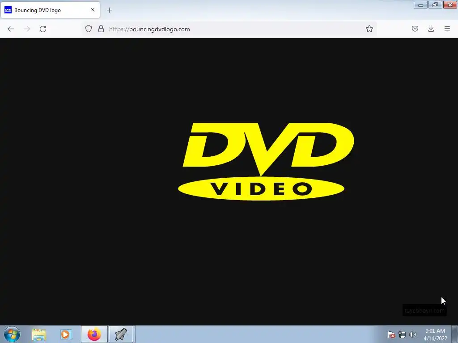Launch Windows Media Player from taskbar
458x343 pixels.
tap(66, 335)
